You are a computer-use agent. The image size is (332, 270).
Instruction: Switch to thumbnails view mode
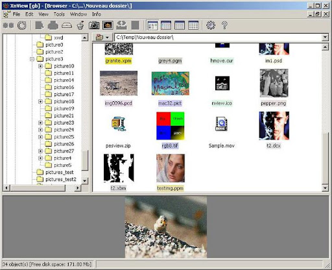tap(152, 25)
